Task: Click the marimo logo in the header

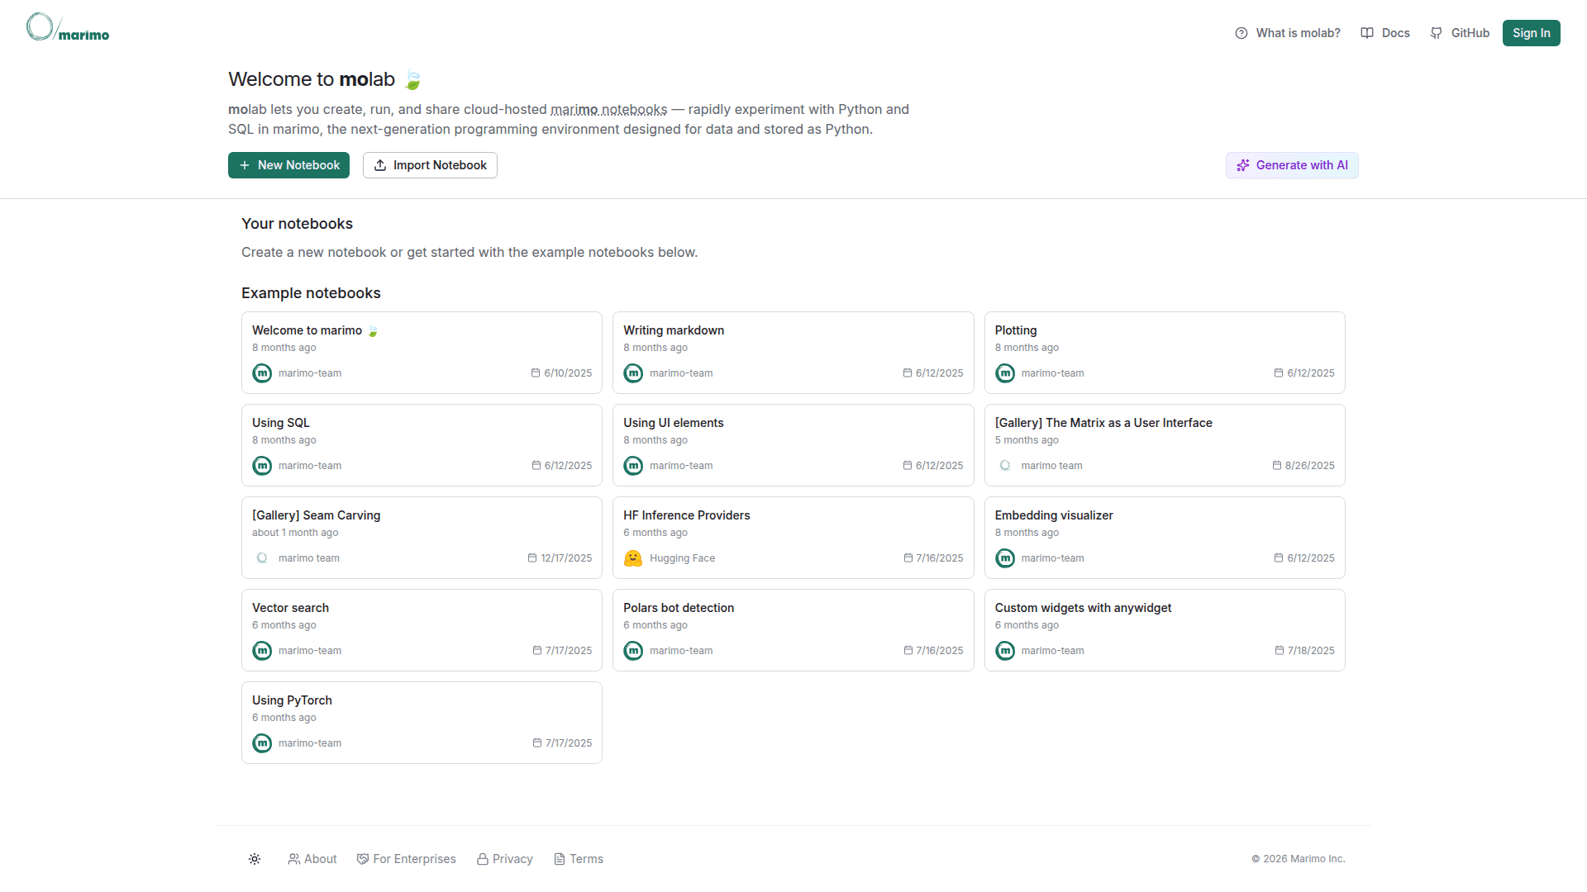Action: coord(68,28)
